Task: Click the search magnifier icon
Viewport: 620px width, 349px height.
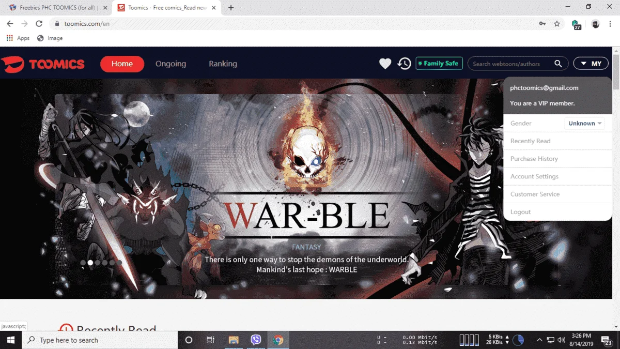Action: coord(558,64)
